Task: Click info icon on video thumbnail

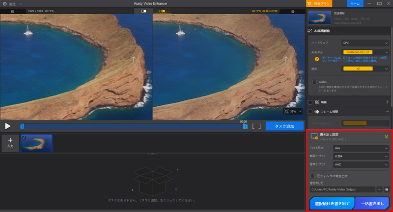Action: pyautogui.click(x=24, y=138)
